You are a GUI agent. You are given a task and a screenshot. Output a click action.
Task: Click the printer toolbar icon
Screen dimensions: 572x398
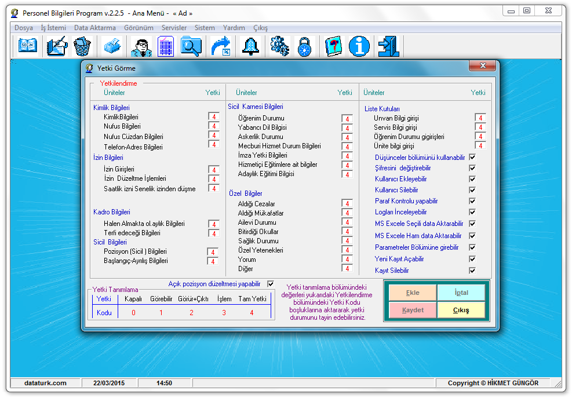coord(112,46)
